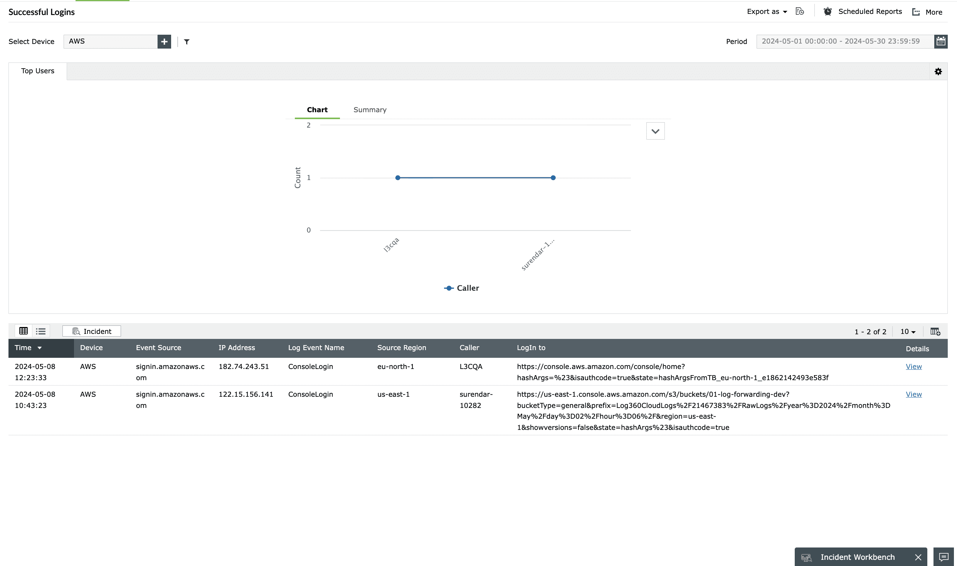Open the calendar icon for the Period field

pyautogui.click(x=941, y=41)
